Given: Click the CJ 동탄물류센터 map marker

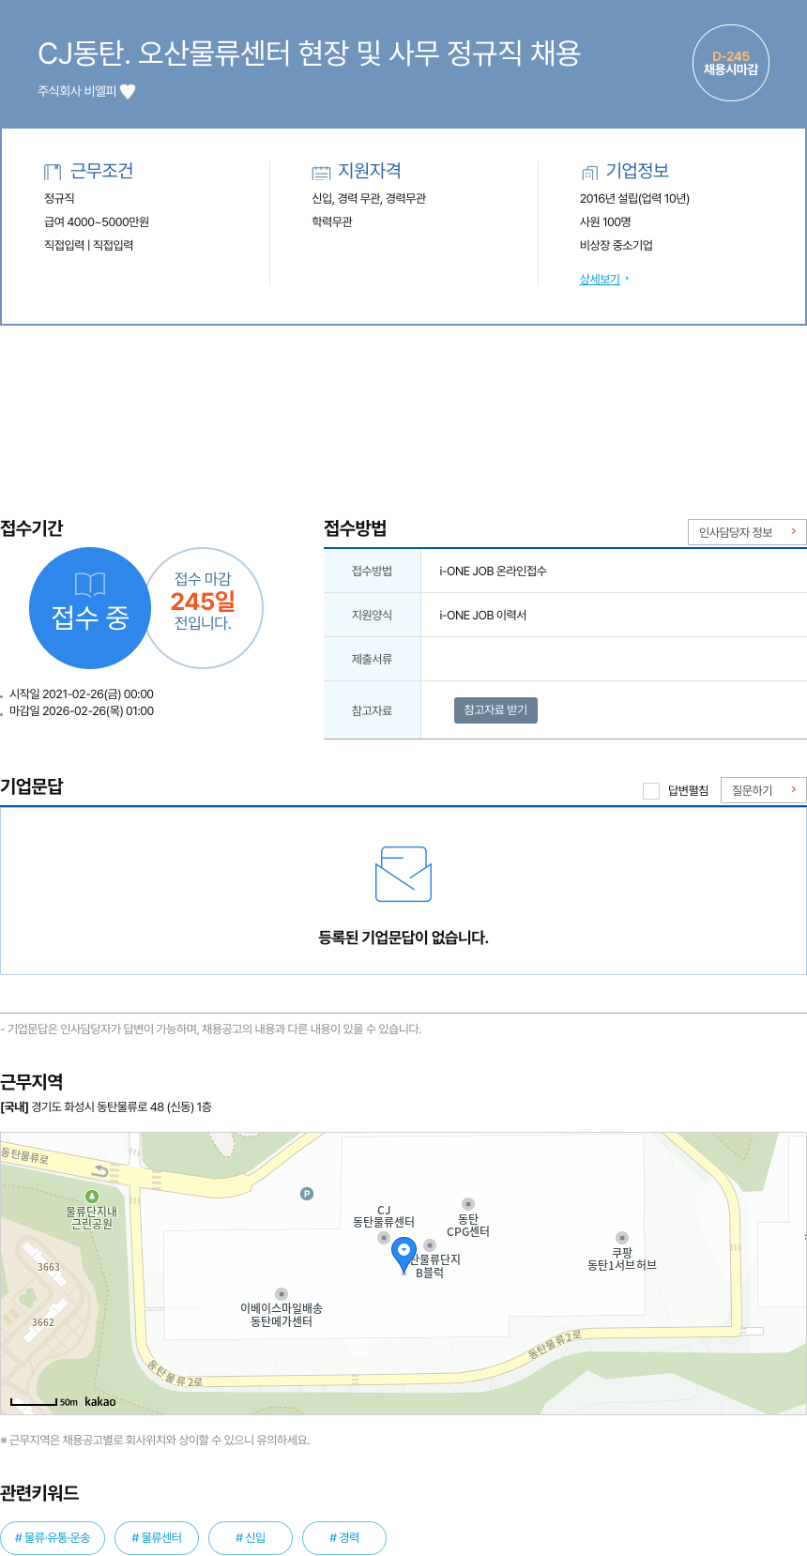Looking at the screenshot, I should pos(383,1238).
